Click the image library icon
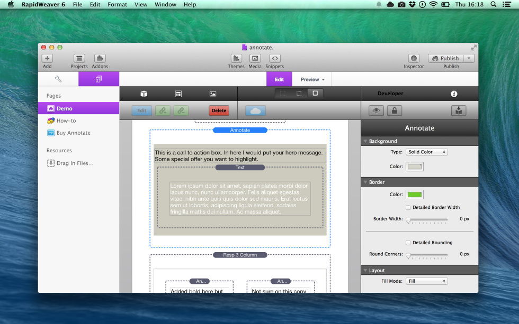This screenshot has width=519, height=324. click(x=213, y=94)
